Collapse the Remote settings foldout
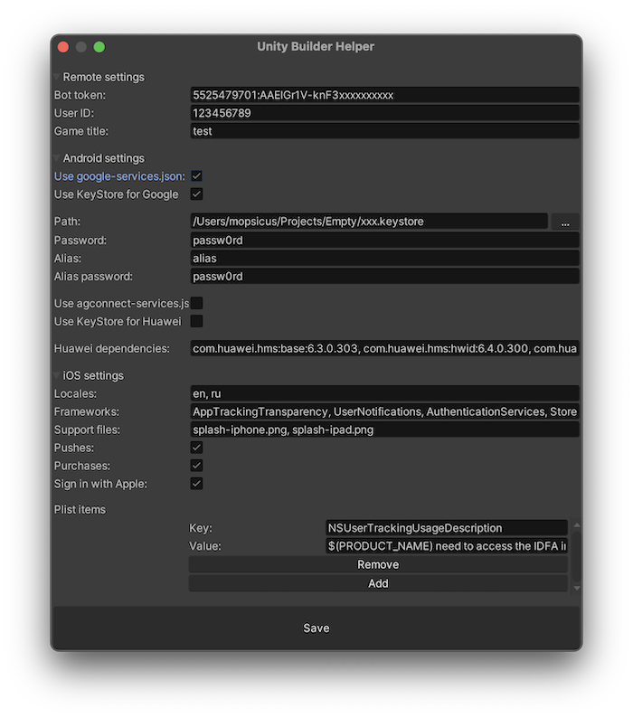 tap(57, 77)
